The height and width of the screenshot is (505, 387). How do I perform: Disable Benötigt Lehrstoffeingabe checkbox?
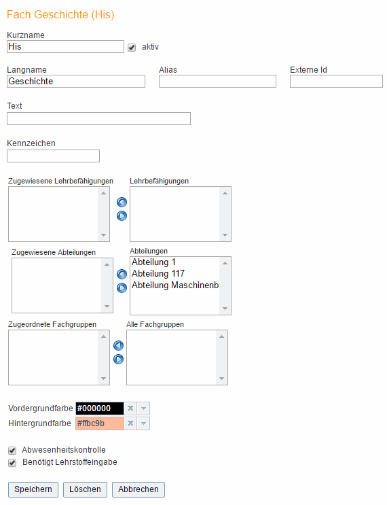pyautogui.click(x=12, y=463)
